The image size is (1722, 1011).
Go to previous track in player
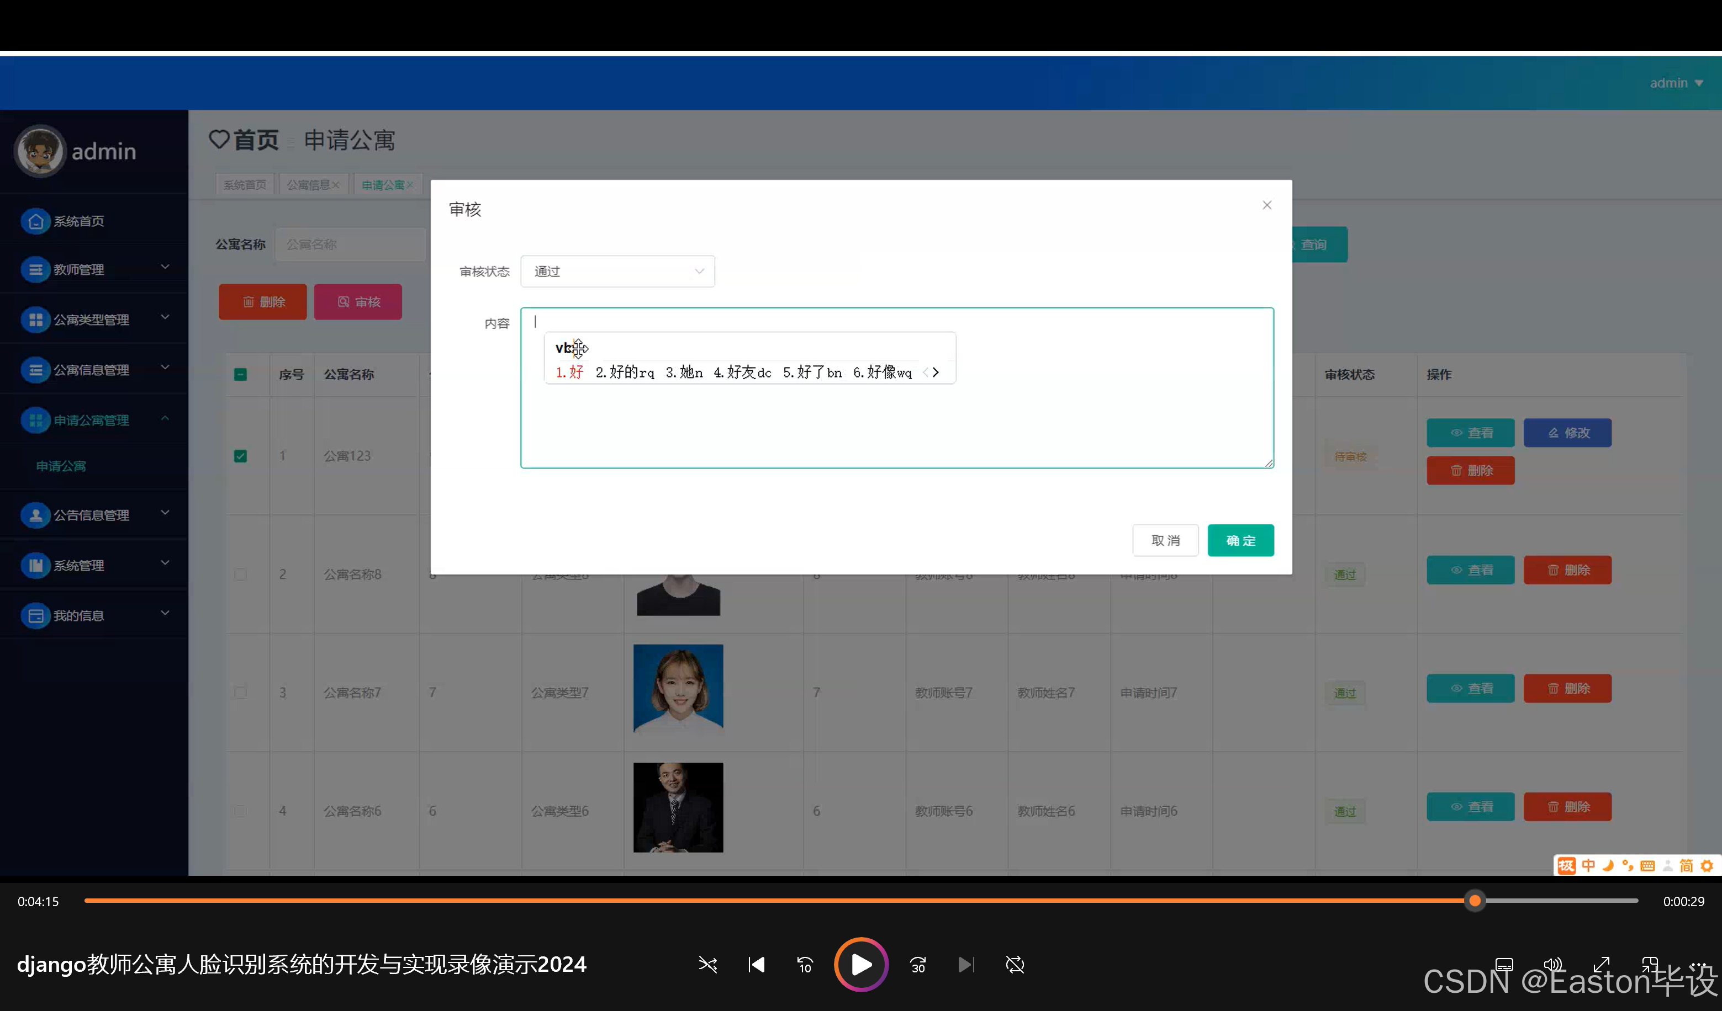(x=757, y=965)
